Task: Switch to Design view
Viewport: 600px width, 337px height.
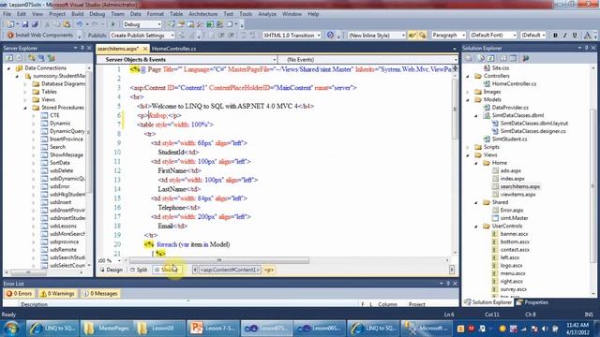Action: [111, 270]
